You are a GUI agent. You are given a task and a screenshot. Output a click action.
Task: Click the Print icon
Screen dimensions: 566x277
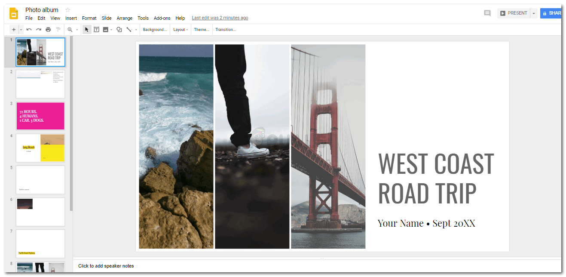(x=48, y=30)
